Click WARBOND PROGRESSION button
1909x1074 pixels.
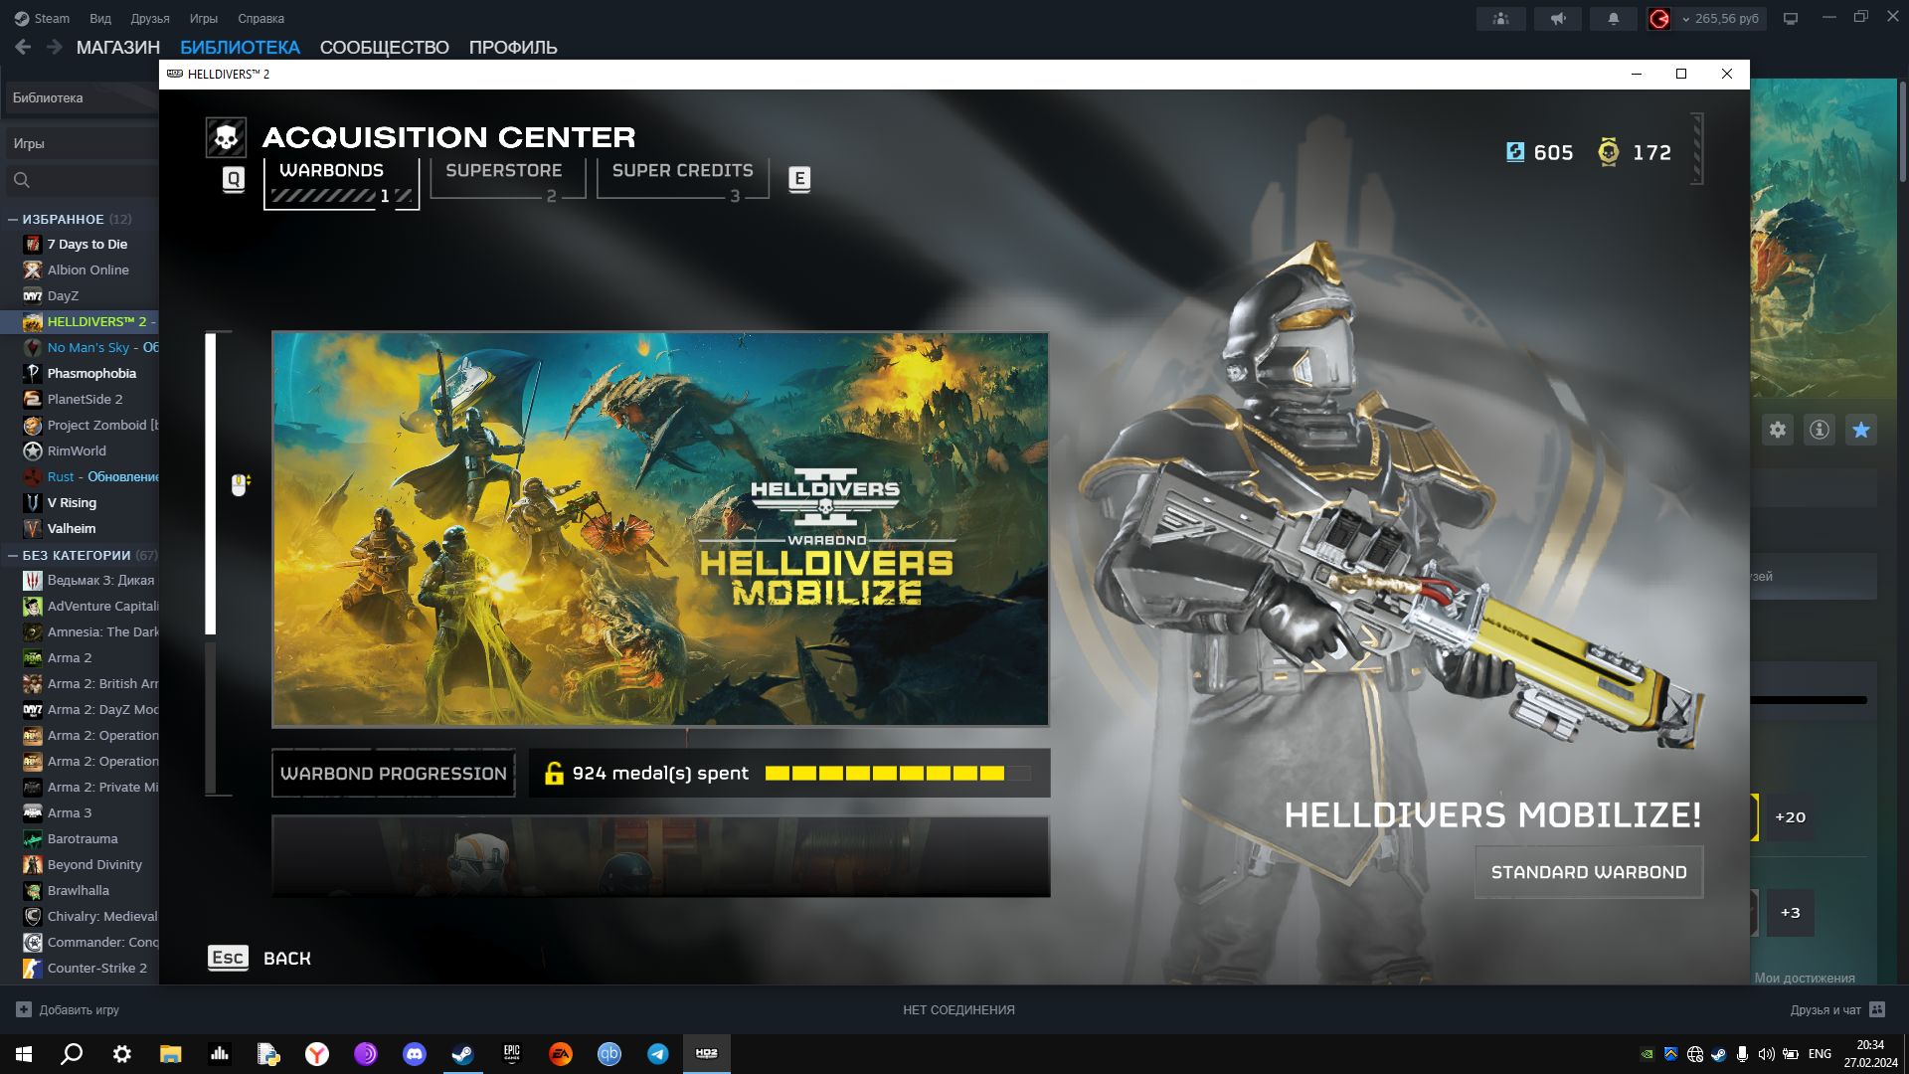[394, 774]
